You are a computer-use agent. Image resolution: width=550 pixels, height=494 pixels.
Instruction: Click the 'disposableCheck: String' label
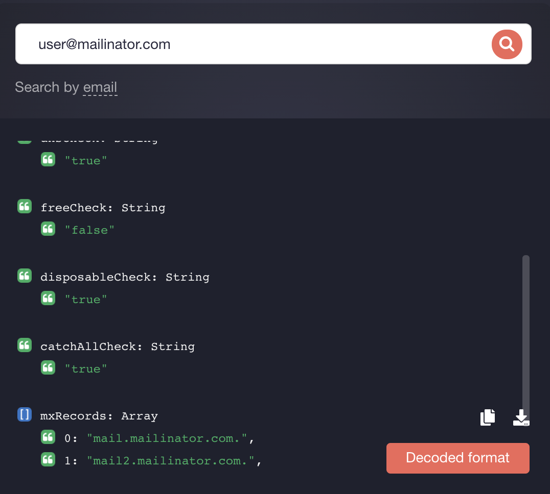(x=125, y=277)
